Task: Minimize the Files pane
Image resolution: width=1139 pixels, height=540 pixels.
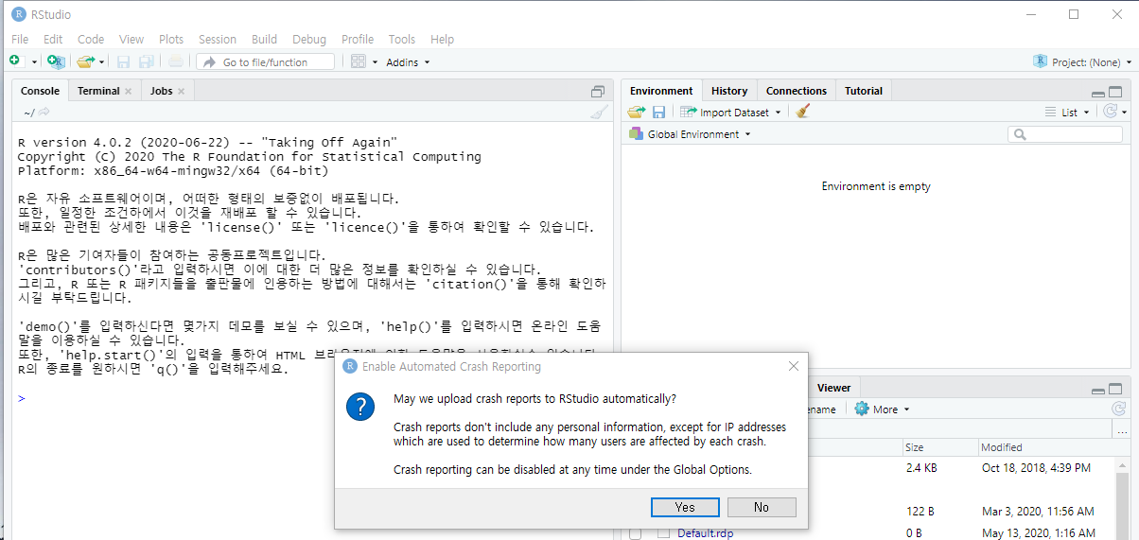Action: pyautogui.click(x=1097, y=390)
